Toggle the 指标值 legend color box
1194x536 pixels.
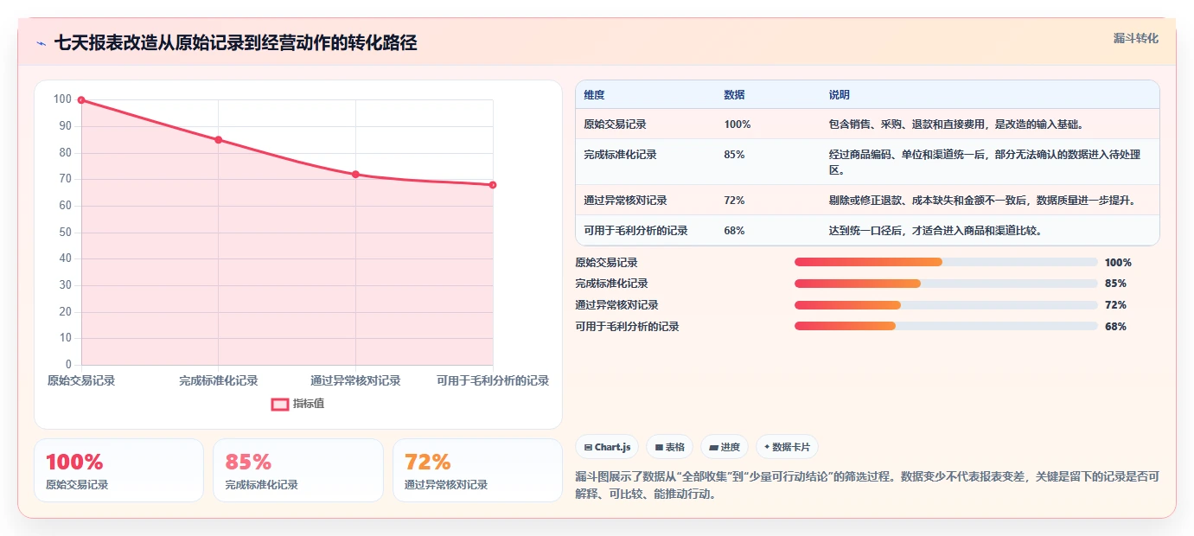(280, 404)
